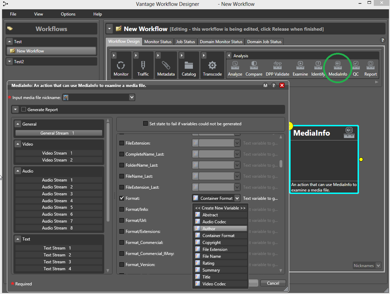390x294 pixels.
Task: Check the FileName_Last checkbox
Action: [121, 176]
